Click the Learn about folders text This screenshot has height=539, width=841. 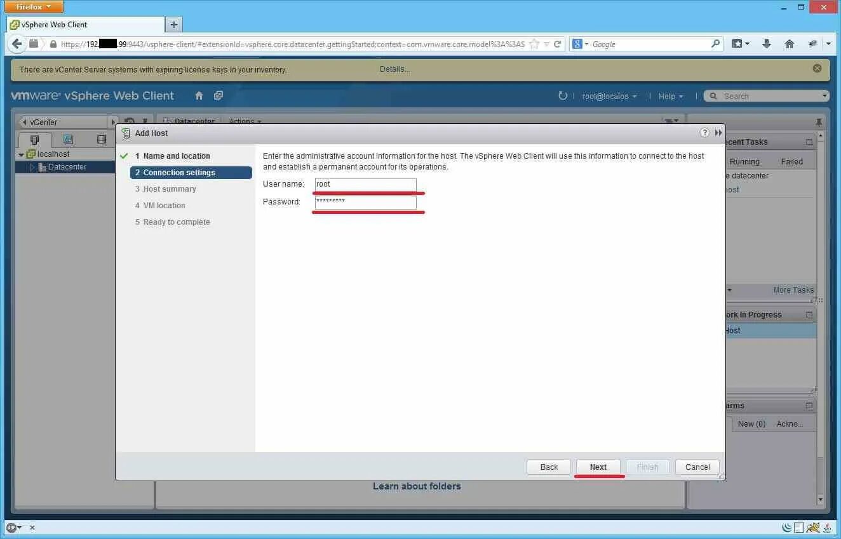417,486
